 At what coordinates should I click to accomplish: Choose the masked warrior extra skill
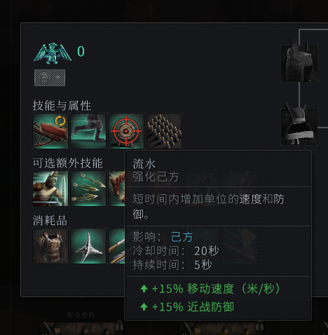click(50, 189)
